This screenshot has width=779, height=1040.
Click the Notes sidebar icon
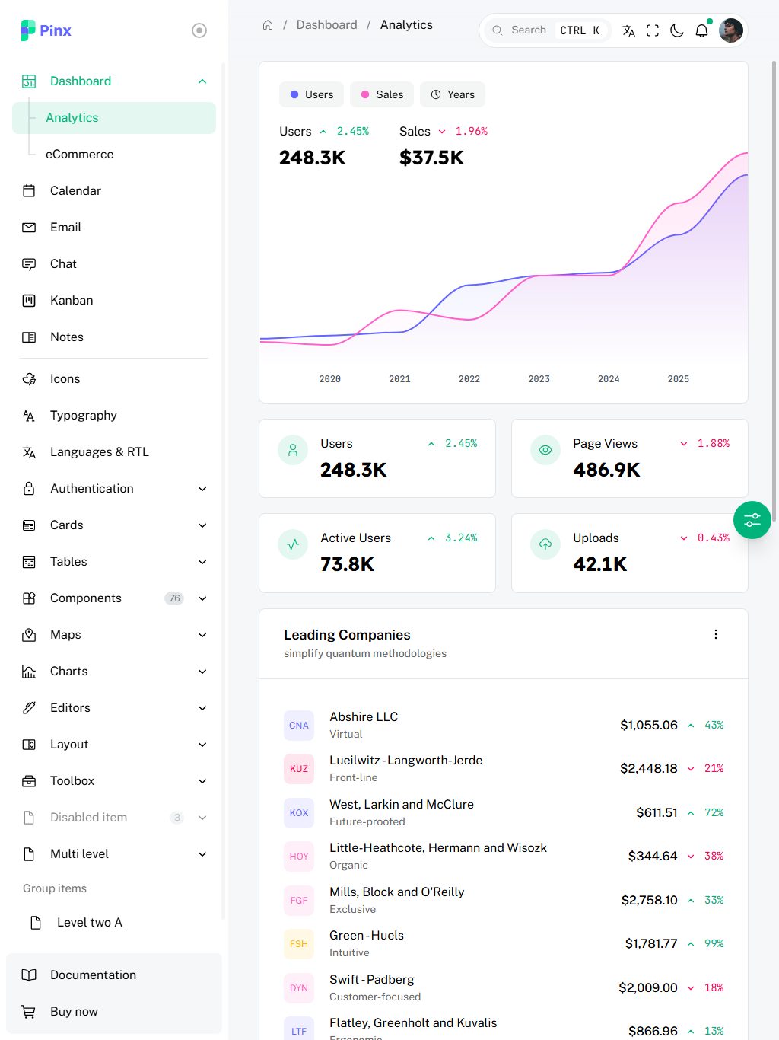point(29,337)
